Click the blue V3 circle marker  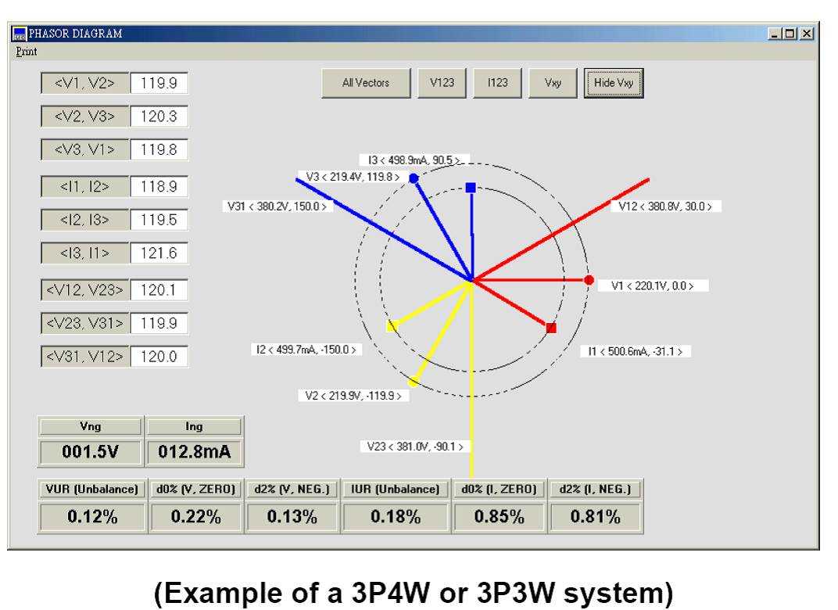click(x=414, y=178)
